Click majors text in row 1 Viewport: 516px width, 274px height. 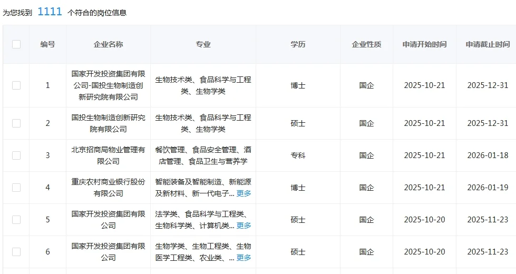click(203, 85)
